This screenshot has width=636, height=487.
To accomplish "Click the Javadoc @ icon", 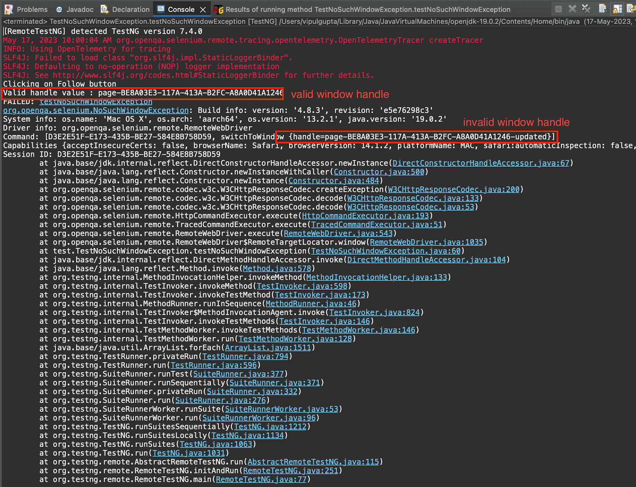I will pos(59,9).
